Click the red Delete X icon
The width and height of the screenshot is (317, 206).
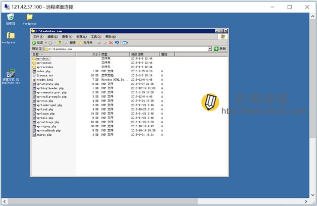[x=111, y=42]
